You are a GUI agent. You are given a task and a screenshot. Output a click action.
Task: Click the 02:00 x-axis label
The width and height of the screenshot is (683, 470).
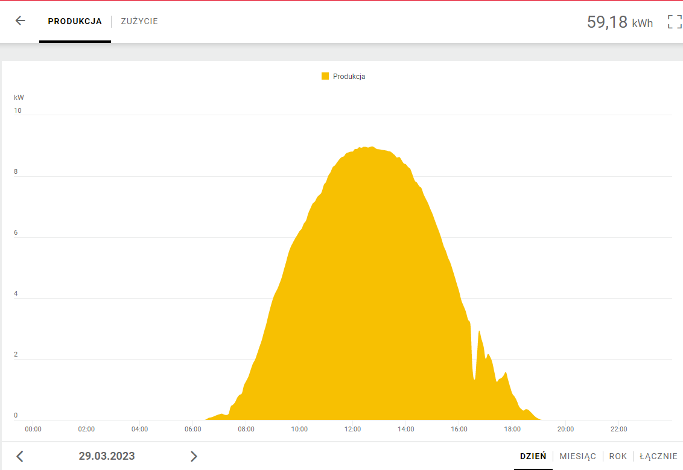point(86,429)
